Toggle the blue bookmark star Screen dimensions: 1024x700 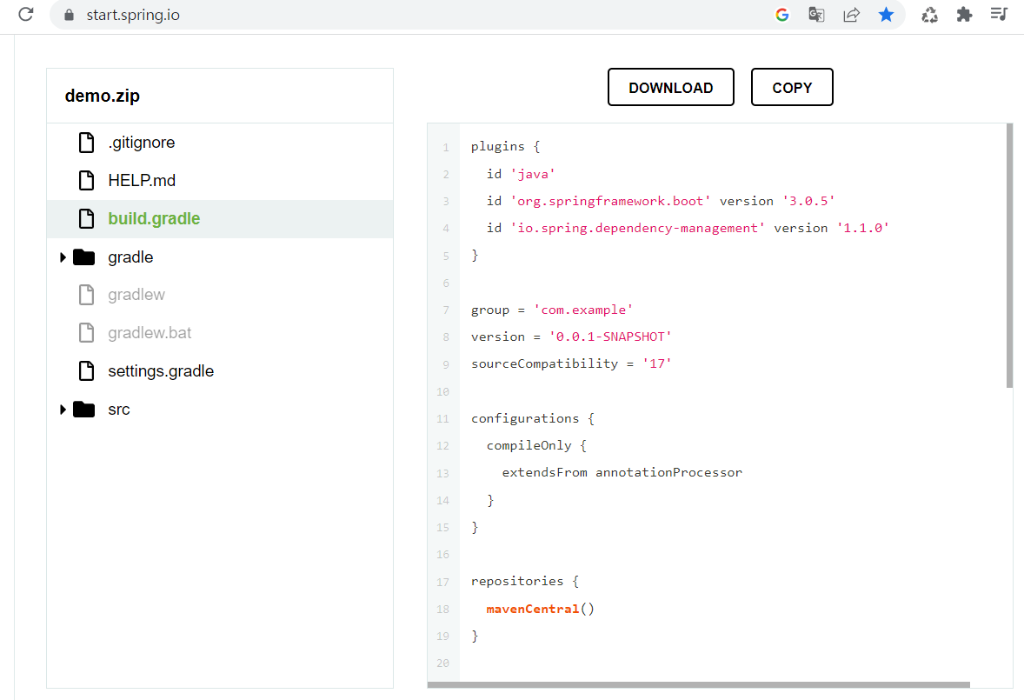pos(886,15)
